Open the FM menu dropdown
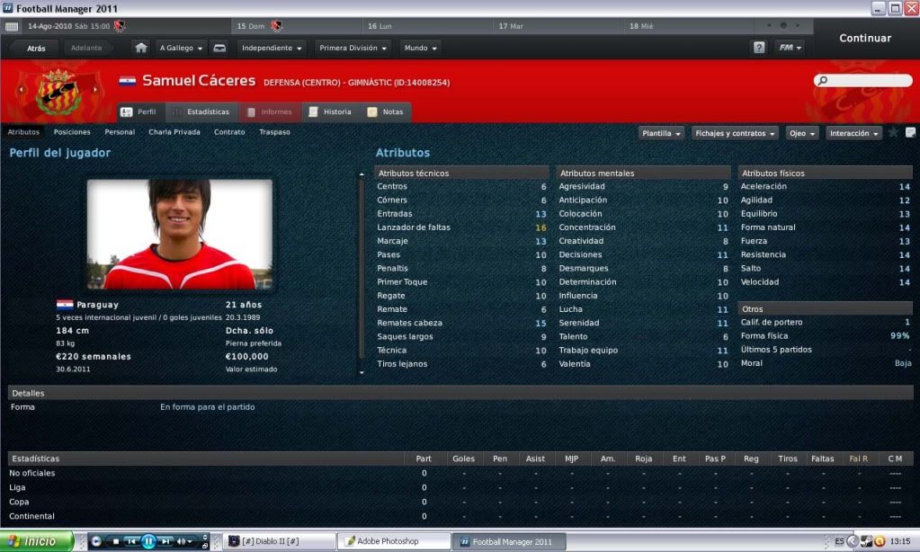Viewport: 920px width, 552px height. [x=790, y=48]
